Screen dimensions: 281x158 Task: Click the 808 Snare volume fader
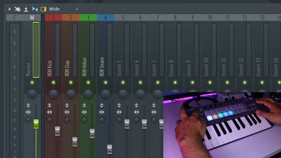pyautogui.click(x=109, y=149)
